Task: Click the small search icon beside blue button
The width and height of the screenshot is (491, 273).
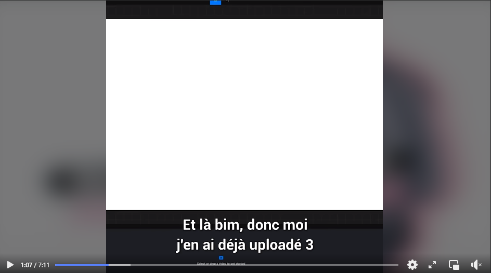Action: pos(227,1)
